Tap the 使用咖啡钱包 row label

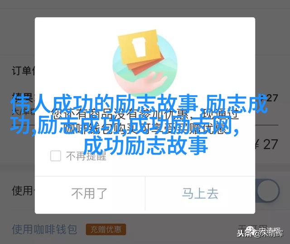pyautogui.click(x=44, y=229)
